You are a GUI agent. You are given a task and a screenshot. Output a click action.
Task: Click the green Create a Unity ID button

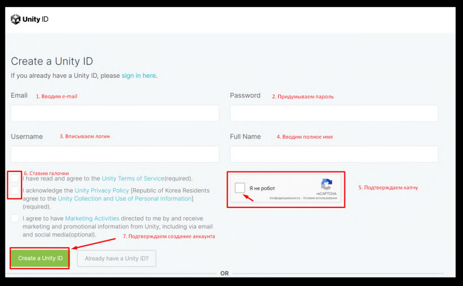[40, 258]
